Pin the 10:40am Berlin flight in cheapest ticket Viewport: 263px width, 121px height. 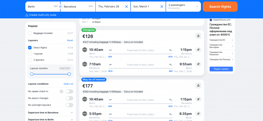point(198,50)
